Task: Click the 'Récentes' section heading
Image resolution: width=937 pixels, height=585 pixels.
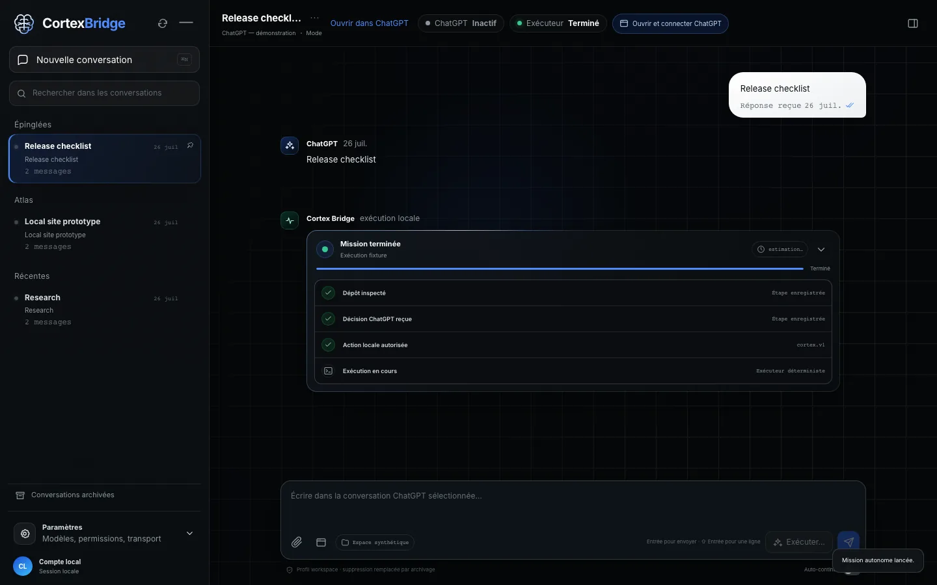Action: [32, 276]
